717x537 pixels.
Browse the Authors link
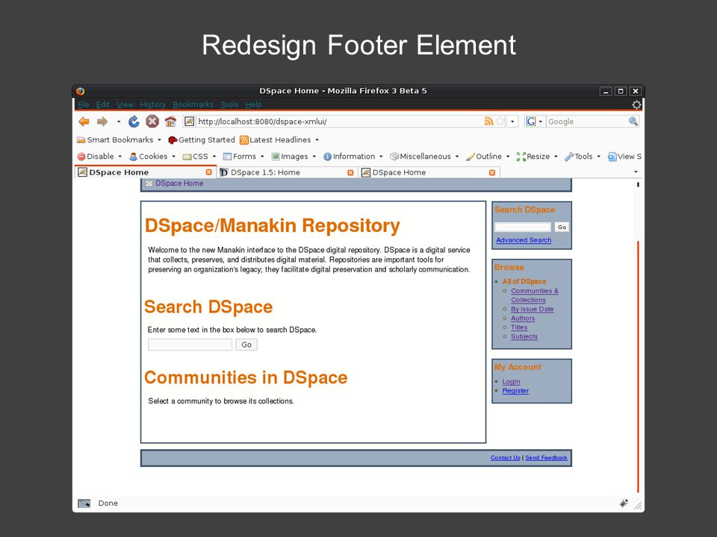pos(523,318)
